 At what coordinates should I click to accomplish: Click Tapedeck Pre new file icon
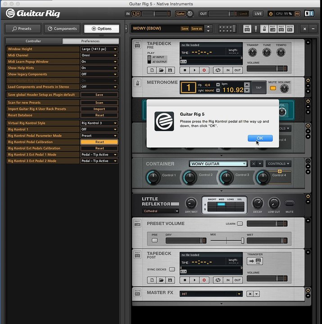click(152, 70)
